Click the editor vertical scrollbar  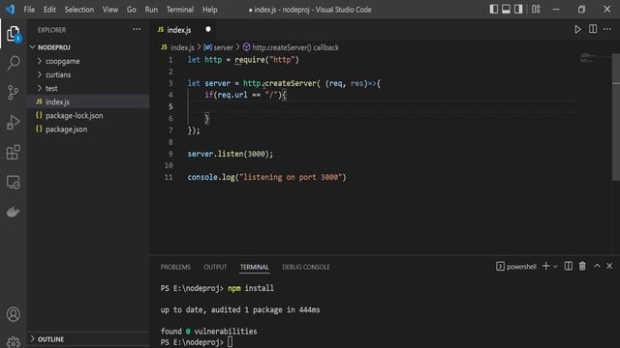click(x=616, y=117)
